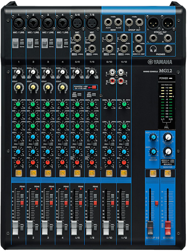Image resolution: width=187 pixels, height=251 pixels.
Task: Click the AUX1 SEND output jack
Action: click(108, 22)
